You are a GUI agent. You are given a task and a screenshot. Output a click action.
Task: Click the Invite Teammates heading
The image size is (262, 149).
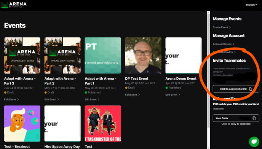(229, 61)
